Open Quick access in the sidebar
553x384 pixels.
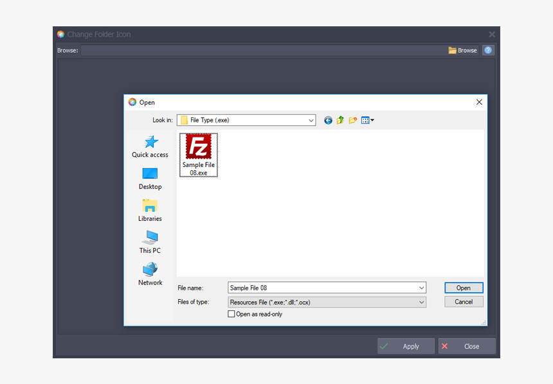click(150, 146)
